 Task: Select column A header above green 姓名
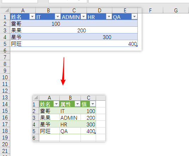point(49,98)
